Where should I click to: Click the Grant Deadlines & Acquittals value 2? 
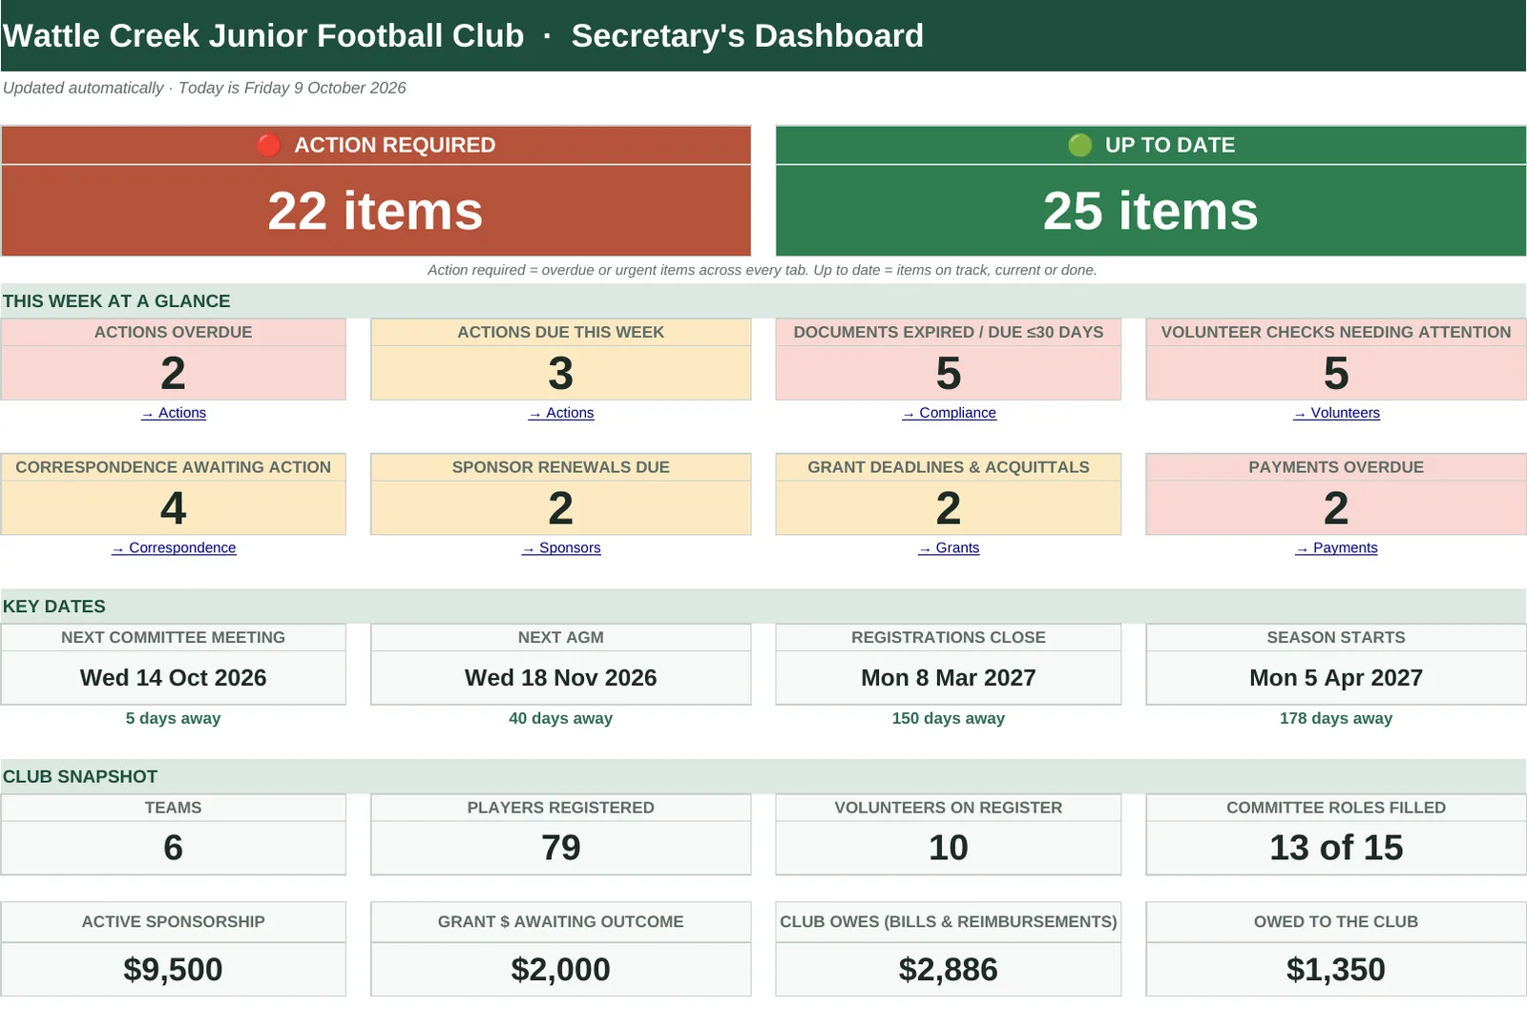pos(949,507)
